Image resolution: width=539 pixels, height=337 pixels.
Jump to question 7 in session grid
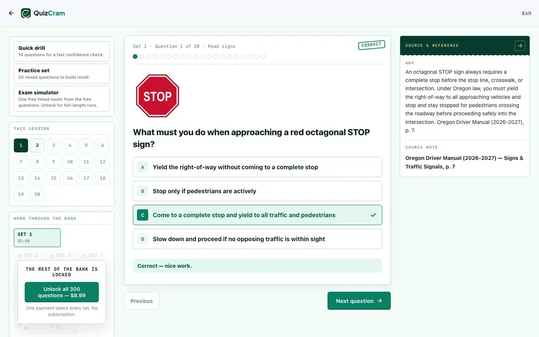[x=21, y=162]
